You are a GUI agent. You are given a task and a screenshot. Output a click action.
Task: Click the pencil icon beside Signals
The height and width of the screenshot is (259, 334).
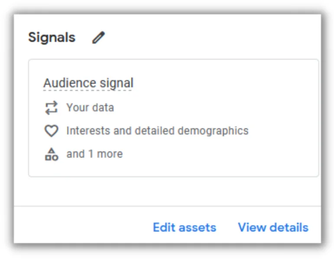[98, 38]
